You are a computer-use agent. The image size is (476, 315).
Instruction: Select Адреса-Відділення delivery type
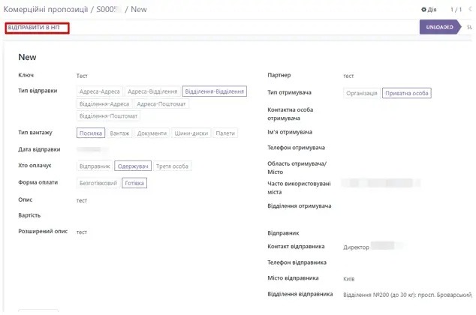[x=152, y=91]
